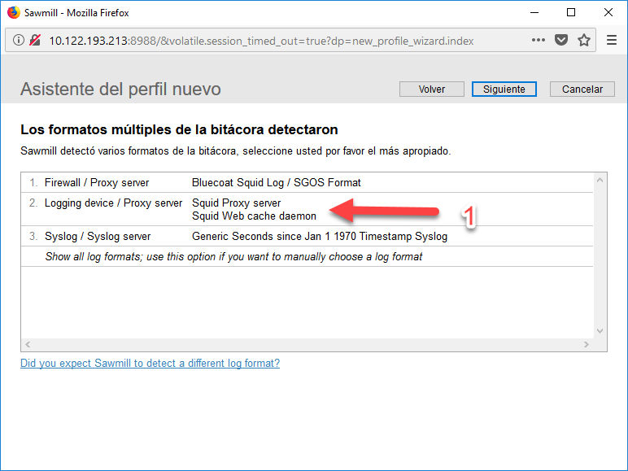This screenshot has width=628, height=471.
Task: Click the Firewall / Proxy server category text
Action: 97,183
